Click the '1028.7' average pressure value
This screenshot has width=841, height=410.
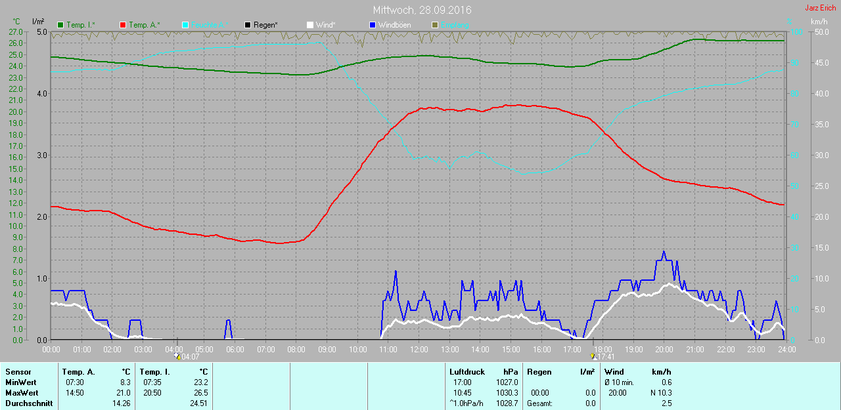pyautogui.click(x=507, y=403)
